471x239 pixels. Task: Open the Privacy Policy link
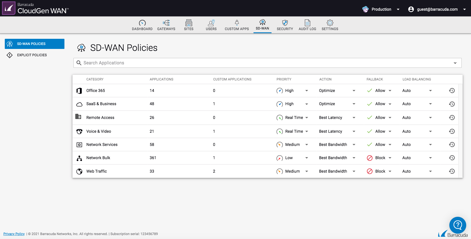click(x=14, y=234)
